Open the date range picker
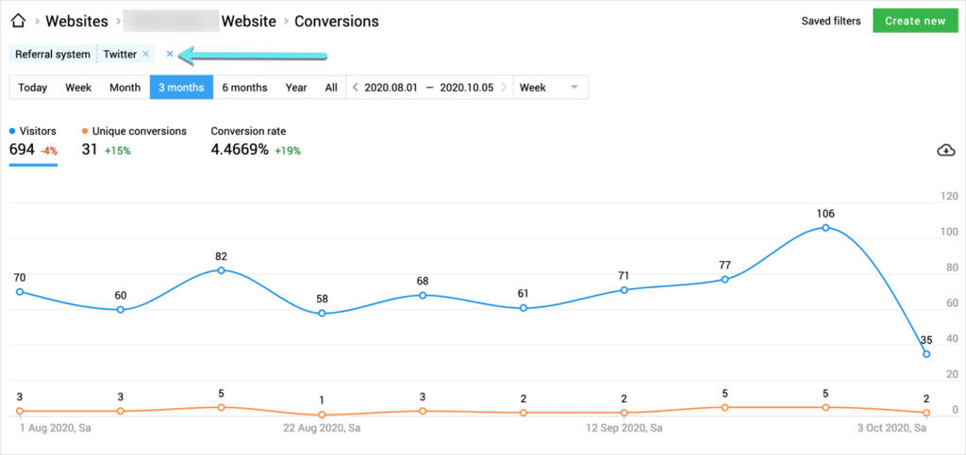The image size is (966, 455). click(429, 88)
